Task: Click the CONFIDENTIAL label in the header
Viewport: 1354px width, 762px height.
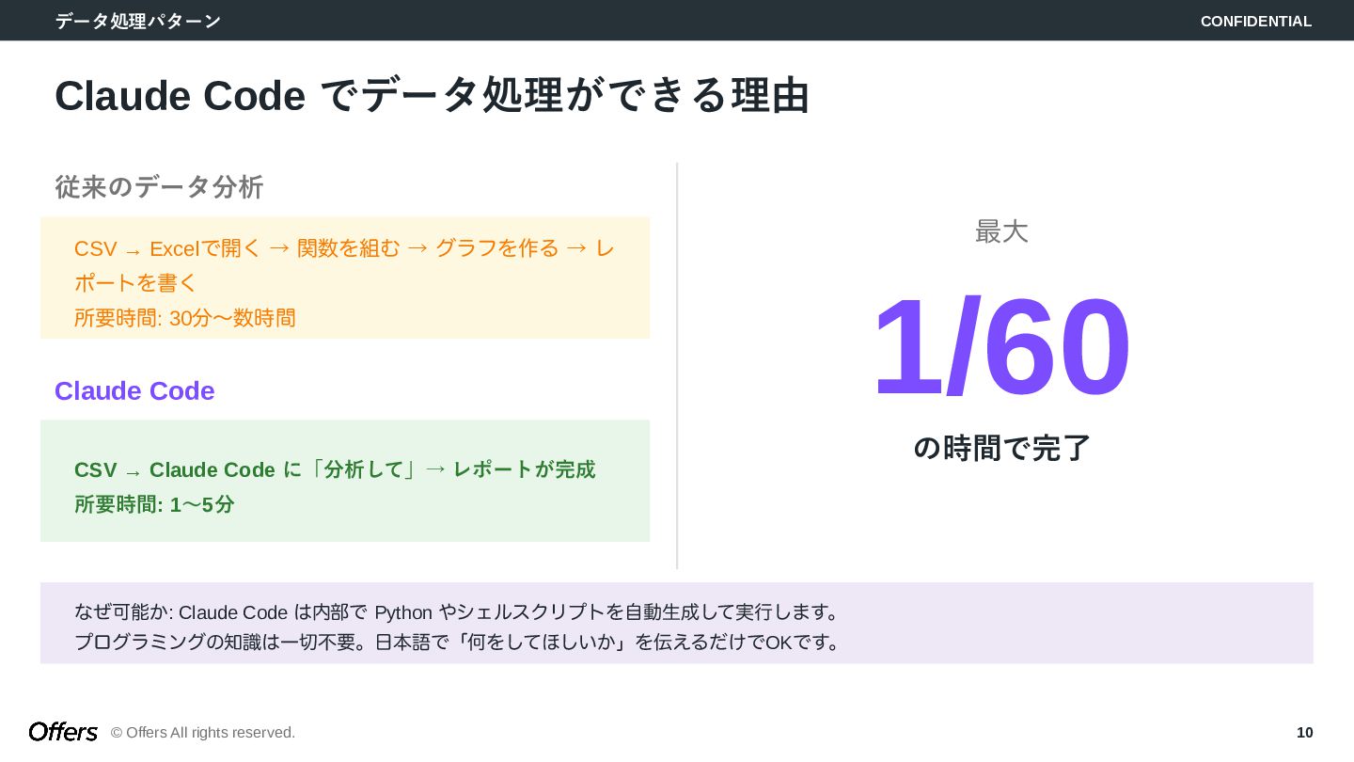Action: tap(1255, 21)
